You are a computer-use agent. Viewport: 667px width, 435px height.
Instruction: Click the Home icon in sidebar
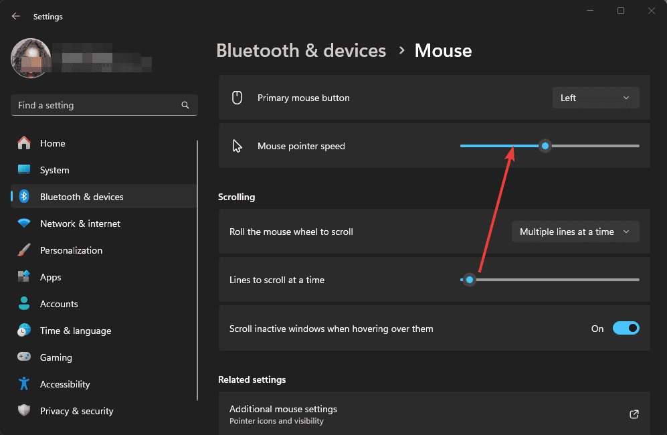pos(24,143)
